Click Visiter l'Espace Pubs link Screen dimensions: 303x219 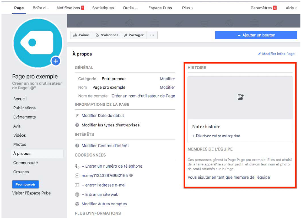31,193
